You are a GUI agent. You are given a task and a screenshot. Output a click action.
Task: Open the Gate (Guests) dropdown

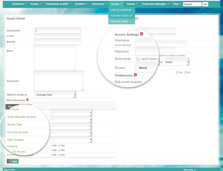click(x=71, y=140)
